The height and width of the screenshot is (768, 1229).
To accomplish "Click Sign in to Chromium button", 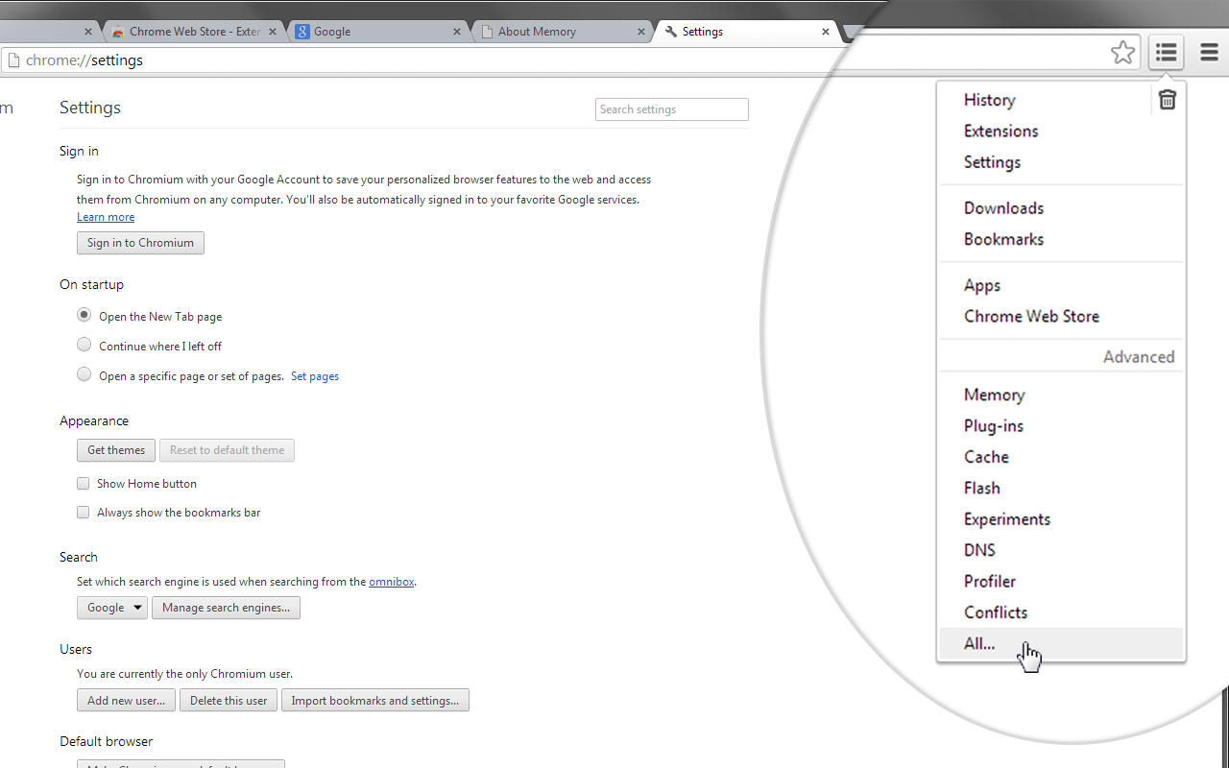I will coord(140,243).
